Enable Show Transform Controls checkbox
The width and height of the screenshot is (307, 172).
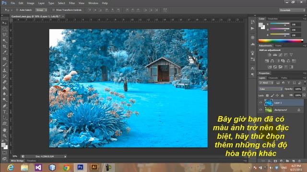[53, 10]
